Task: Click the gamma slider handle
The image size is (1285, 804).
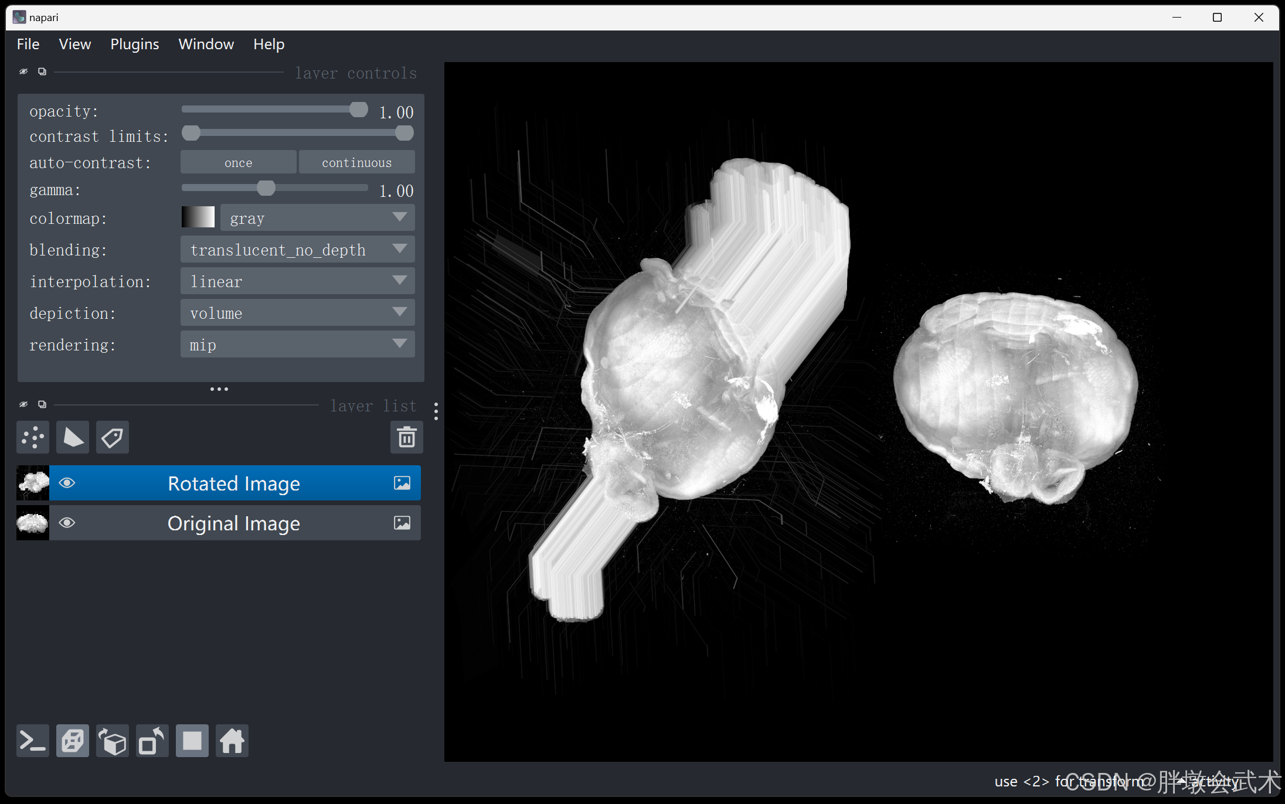Action: point(266,188)
